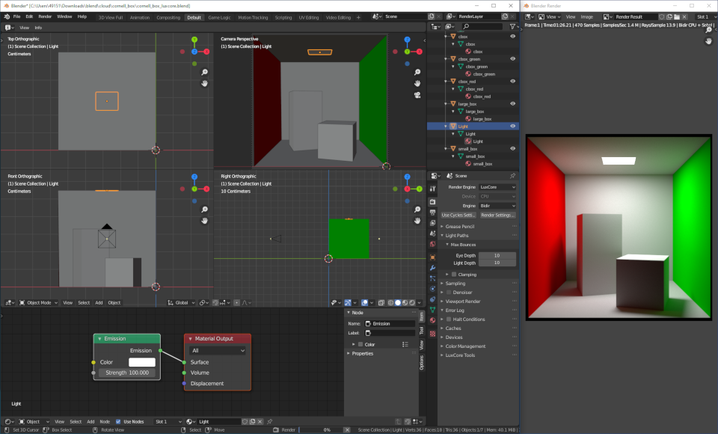Expand the Grease Pencil panel
This screenshot has height=434, width=718.
[x=459, y=227]
